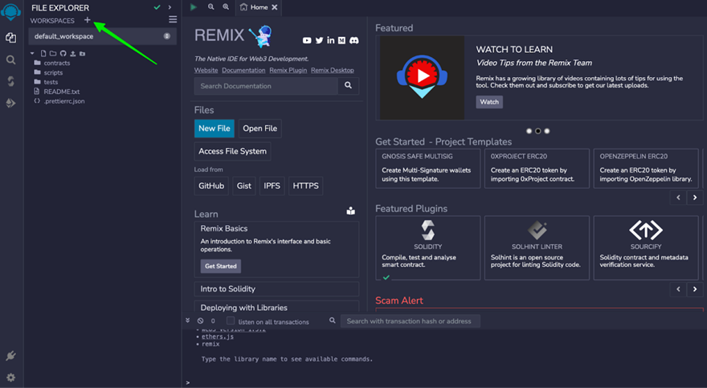Viewport: 707px width, 388px height.
Task: Click the plus icon to create workspace
Action: point(88,20)
